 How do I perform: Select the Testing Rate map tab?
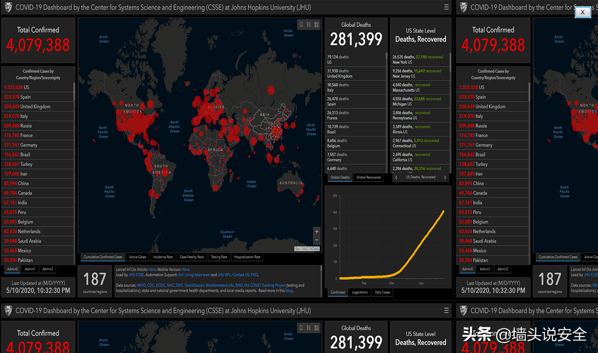click(x=219, y=257)
